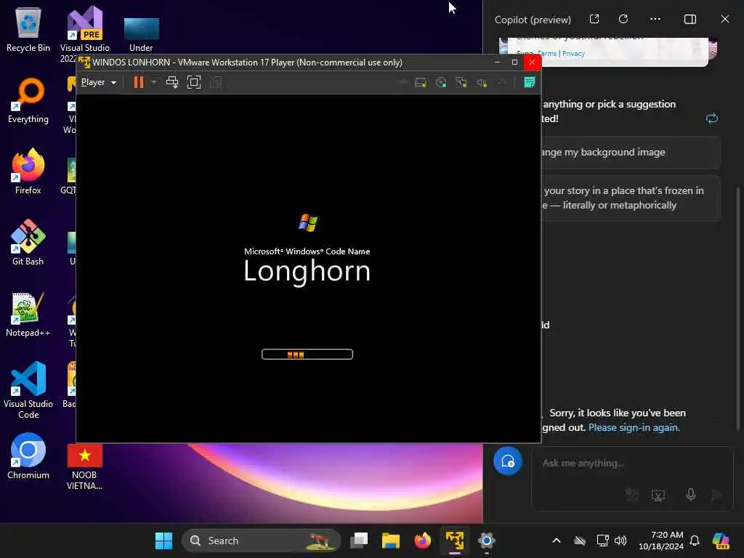
Task: Click the microphone icon in Copilot input
Action: pyautogui.click(x=691, y=495)
